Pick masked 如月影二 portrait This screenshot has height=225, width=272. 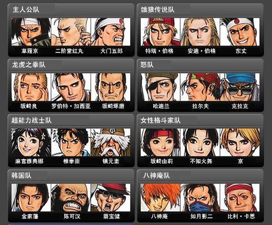tap(200, 197)
